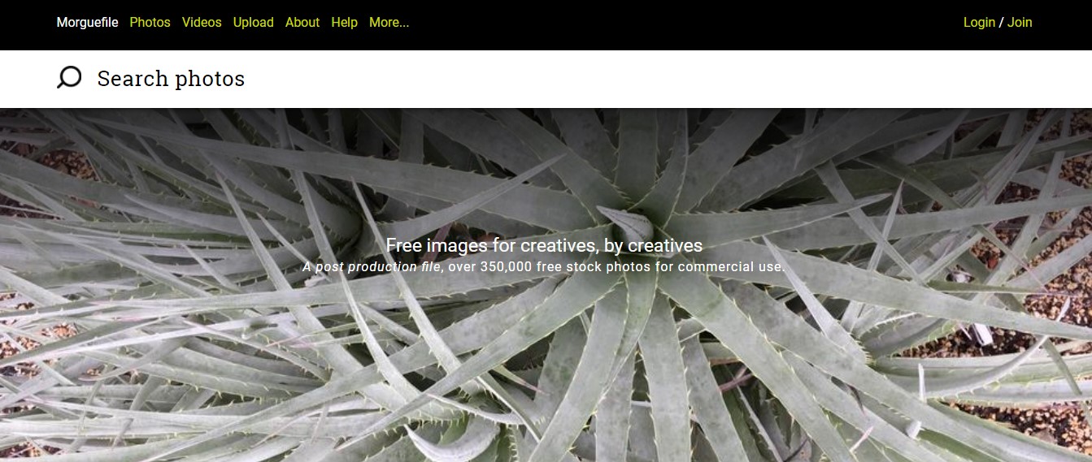Open the Morguefile home logo link

click(x=87, y=23)
